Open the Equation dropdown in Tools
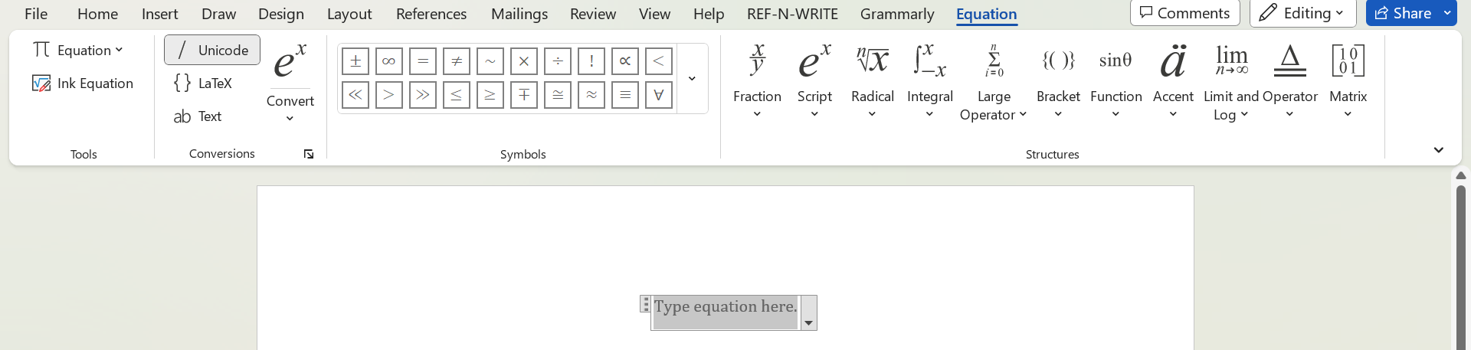This screenshot has width=1471, height=350. click(x=78, y=50)
